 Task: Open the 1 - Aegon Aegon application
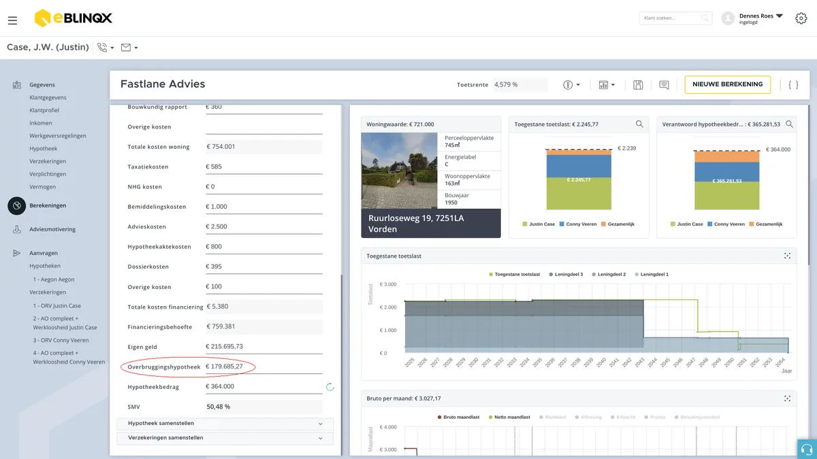[54, 279]
